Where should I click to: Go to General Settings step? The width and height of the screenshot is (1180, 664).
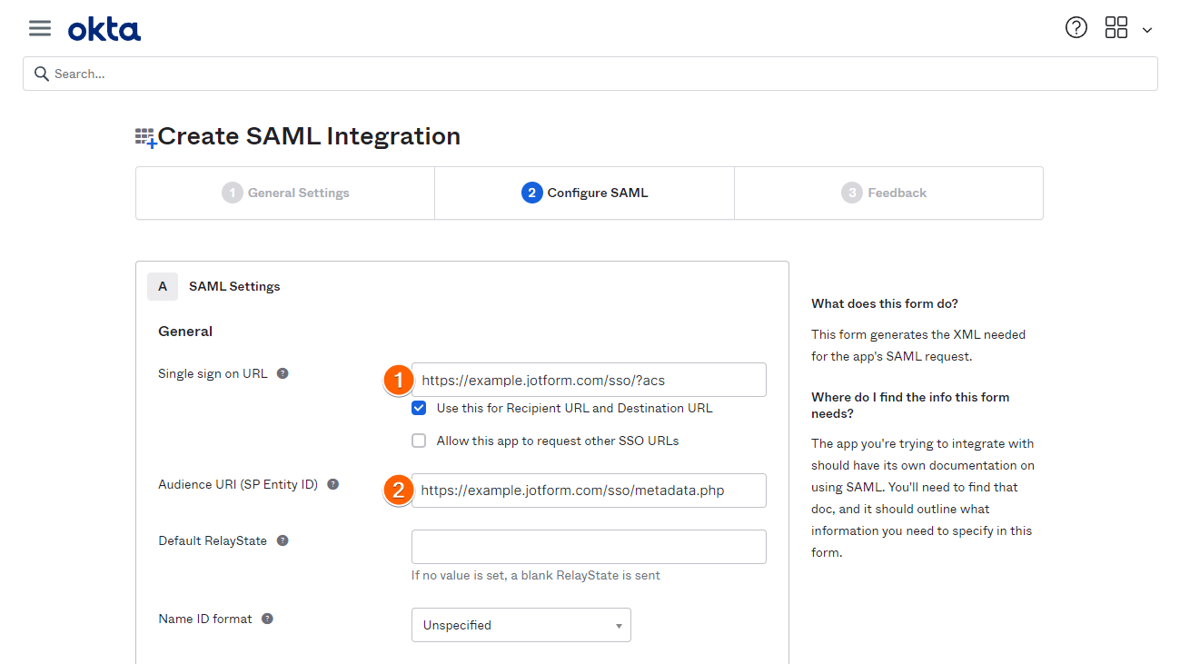point(285,193)
